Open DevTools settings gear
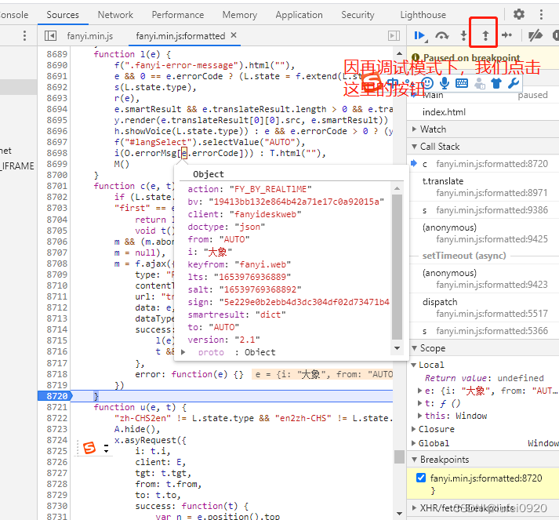The height and width of the screenshot is (520, 559). click(519, 14)
